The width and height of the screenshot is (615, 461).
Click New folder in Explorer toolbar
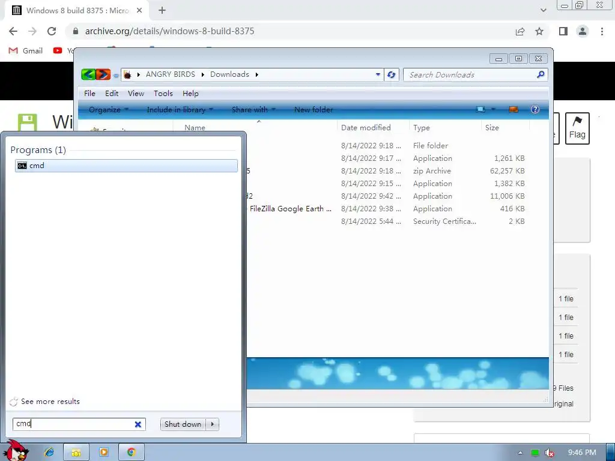[314, 110]
